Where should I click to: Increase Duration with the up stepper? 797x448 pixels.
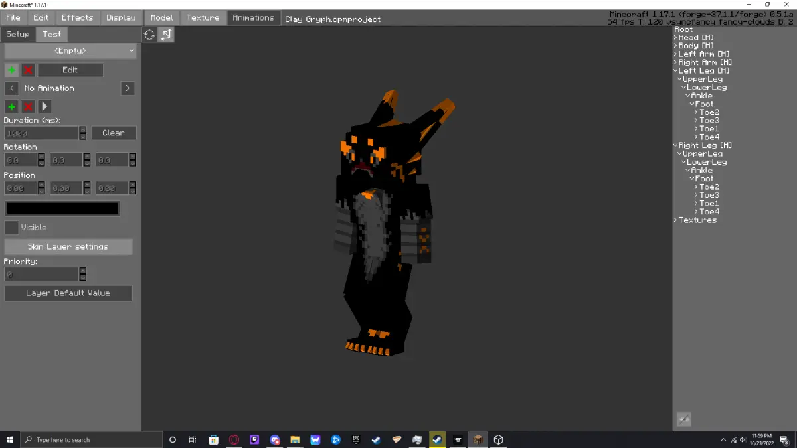(83, 130)
